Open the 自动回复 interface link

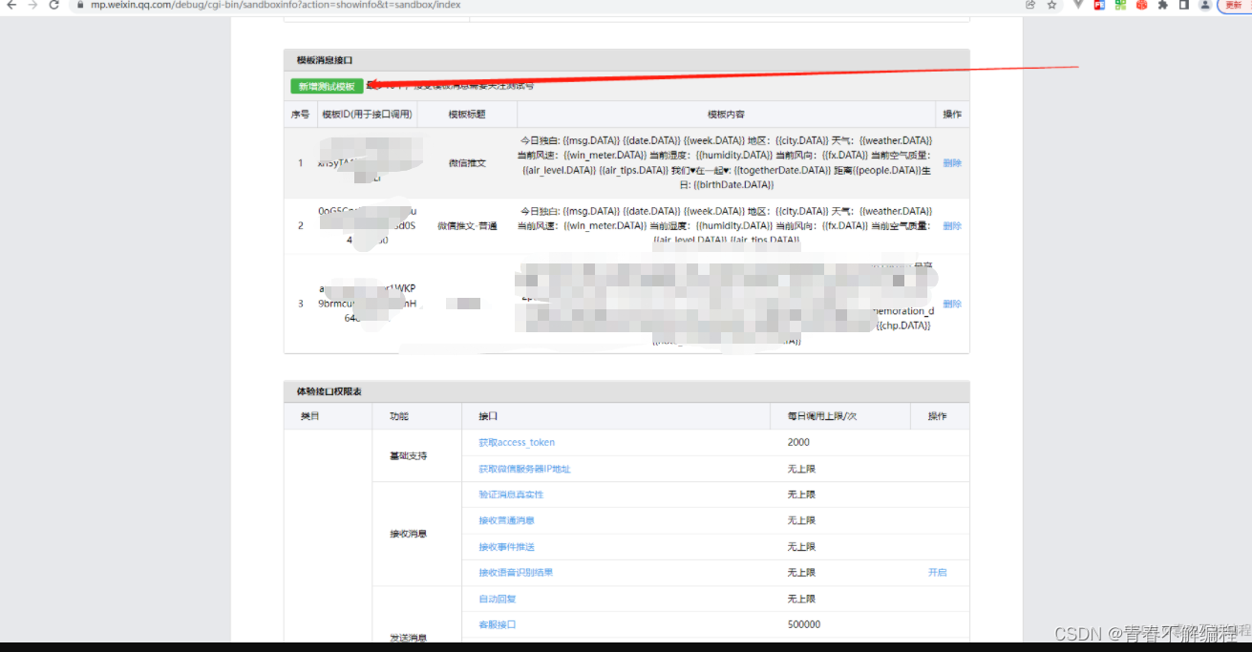[498, 599]
